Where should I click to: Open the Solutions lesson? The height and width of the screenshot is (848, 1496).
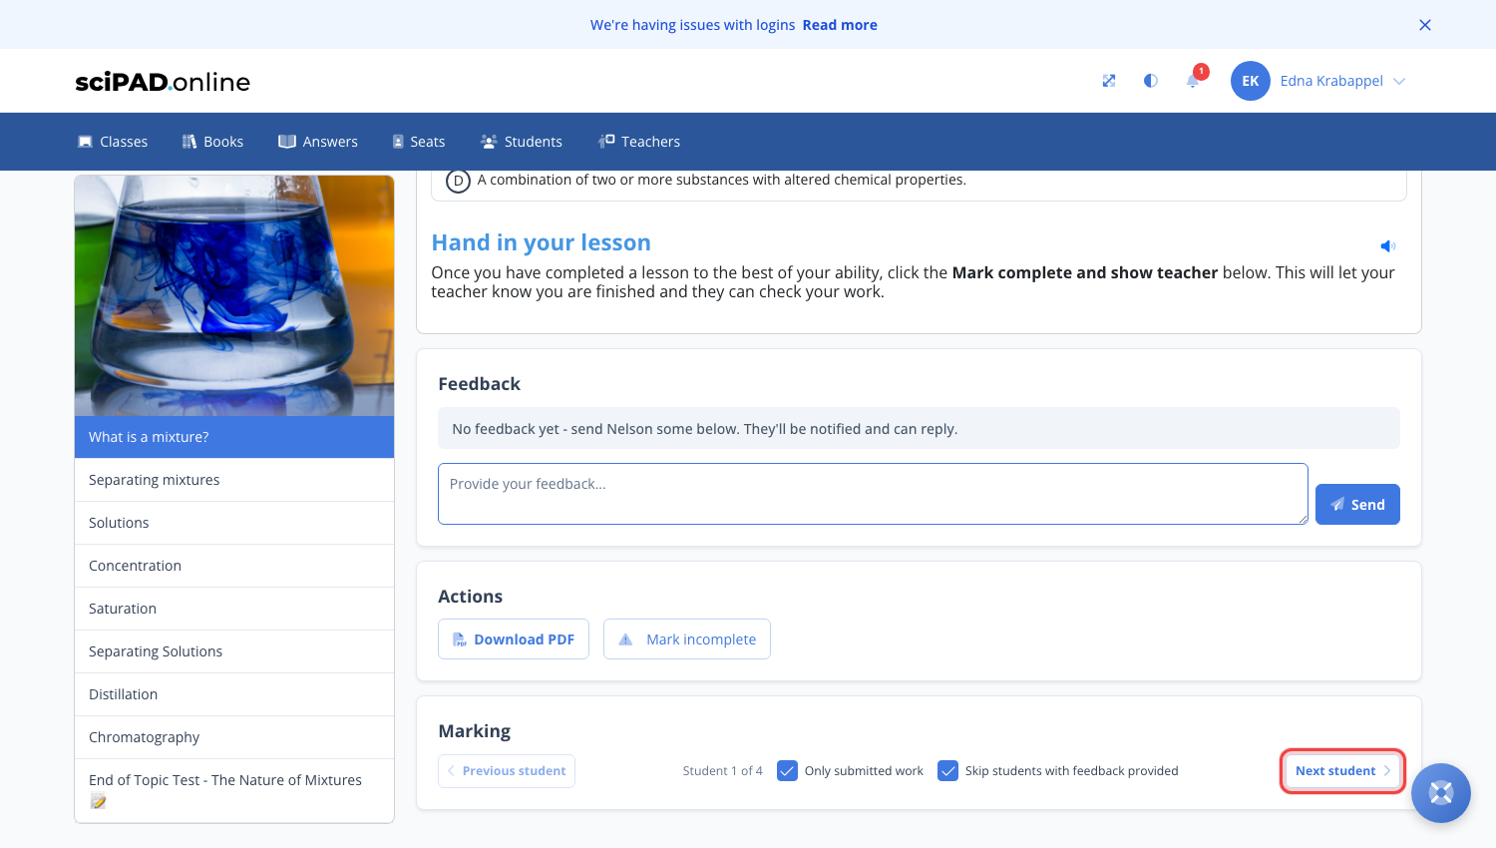(234, 523)
